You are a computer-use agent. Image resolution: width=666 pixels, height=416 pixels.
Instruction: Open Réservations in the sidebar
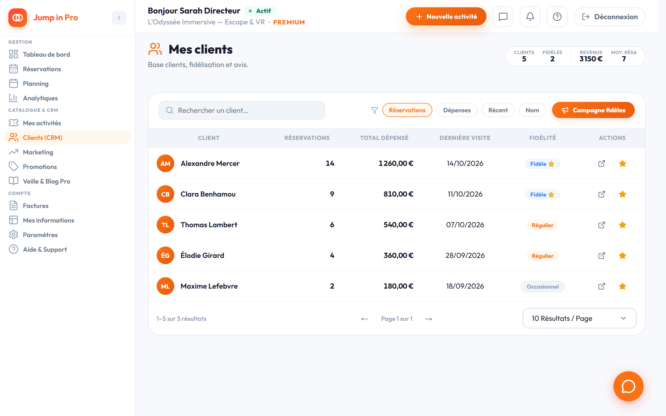pyautogui.click(x=67, y=69)
